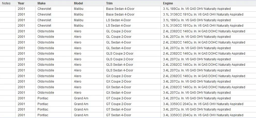The width and height of the screenshot is (256, 118).
Task: Click 'Base Sedan 4-Door' trim in the 3136CC row
Action: (120, 14)
